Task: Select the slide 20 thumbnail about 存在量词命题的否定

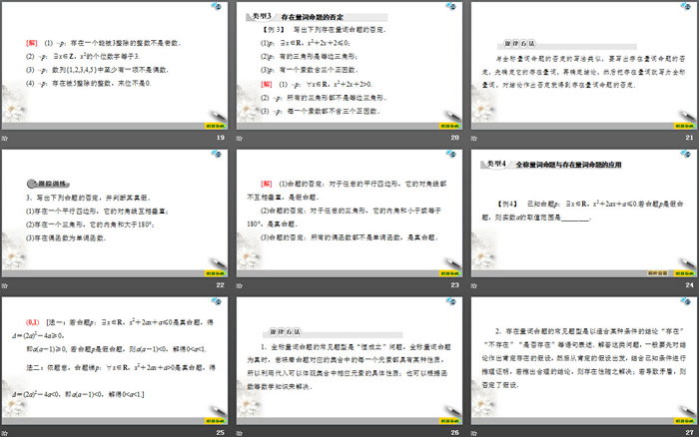Action: pos(348,68)
